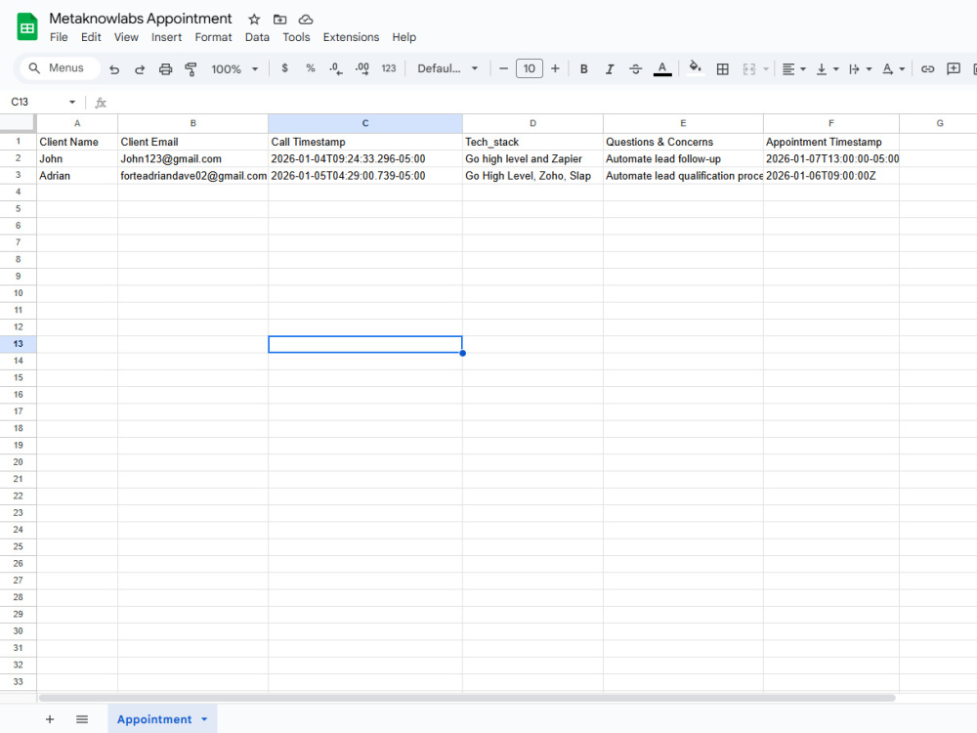Click the formula bar
The image size is (977, 733).
tap(542, 103)
